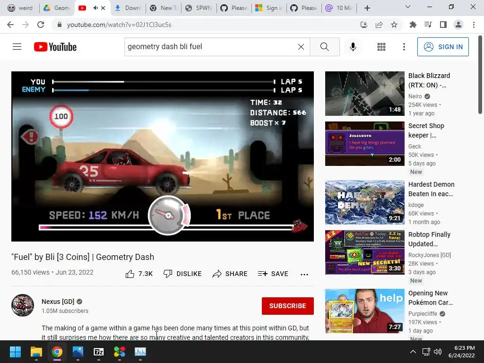
Task: Open Robtop Finally Updated title
Action: point(429,239)
